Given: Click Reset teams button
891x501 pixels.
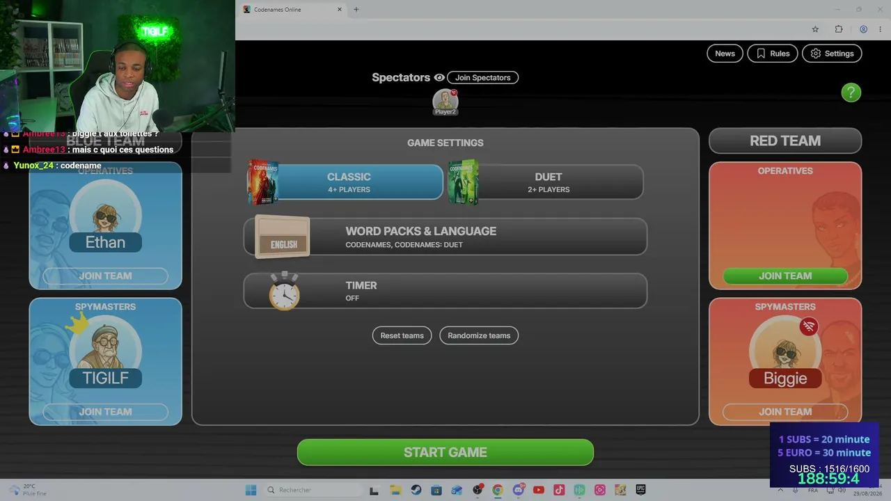Looking at the screenshot, I should pyautogui.click(x=402, y=335).
